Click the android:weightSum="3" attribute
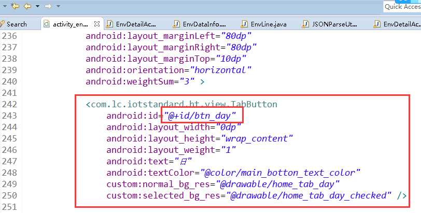 140,81
